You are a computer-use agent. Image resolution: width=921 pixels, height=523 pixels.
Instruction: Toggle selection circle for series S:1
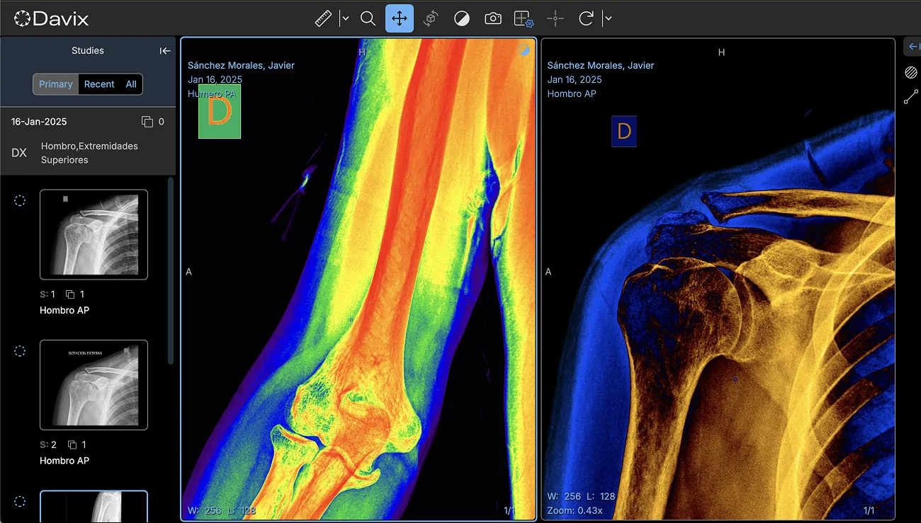[x=20, y=200]
